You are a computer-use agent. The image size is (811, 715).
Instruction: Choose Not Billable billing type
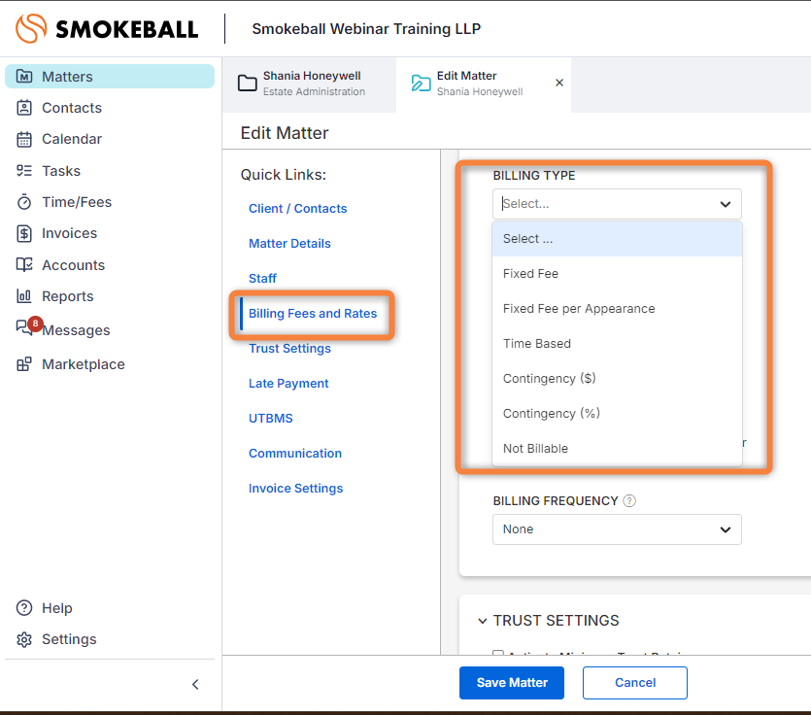pos(617,449)
